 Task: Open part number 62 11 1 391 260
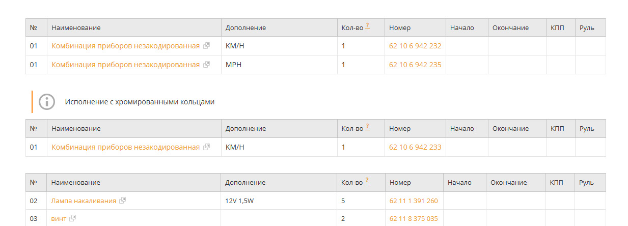tap(414, 201)
